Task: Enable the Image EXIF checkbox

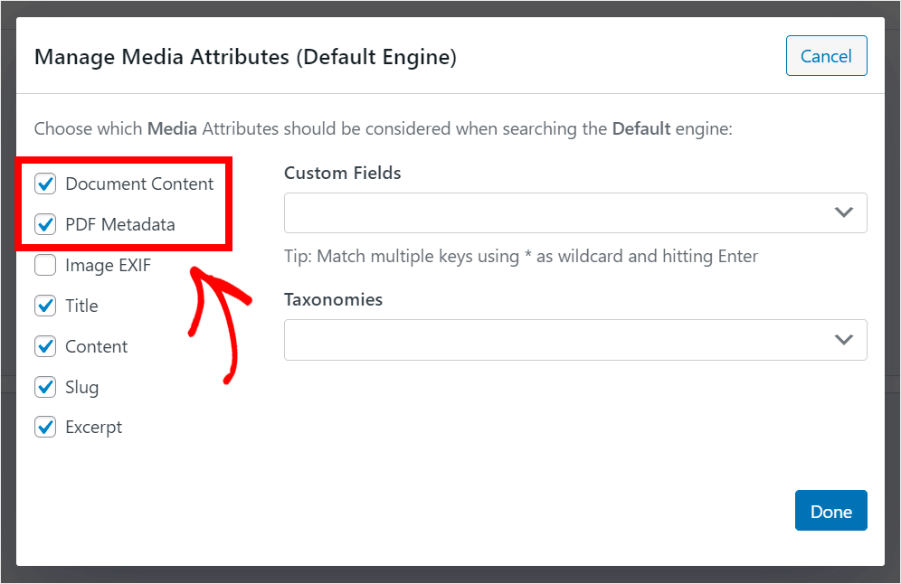Action: pos(45,265)
